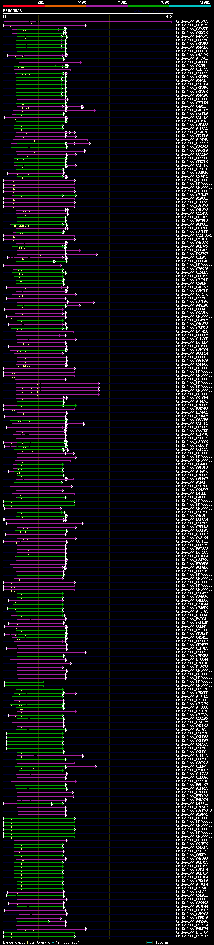Select the UniRef100_P21997 label
Screen dimensions: 214x945
pyautogui.click(x=192, y=143)
